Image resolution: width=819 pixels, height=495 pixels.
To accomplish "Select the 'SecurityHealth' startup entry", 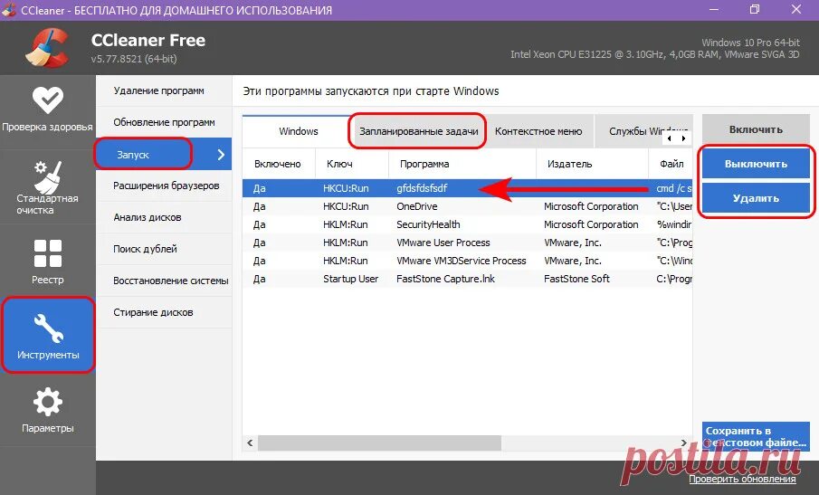I will [468, 224].
